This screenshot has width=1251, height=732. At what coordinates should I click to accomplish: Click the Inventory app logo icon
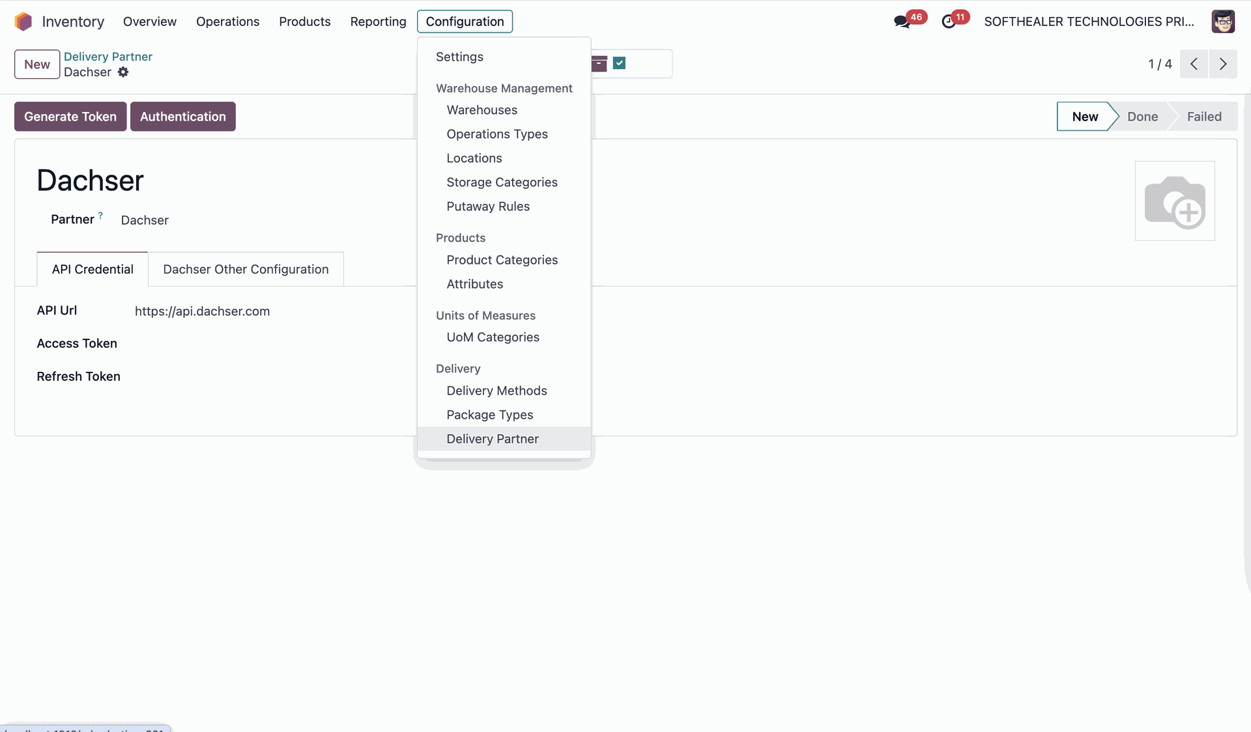23,21
